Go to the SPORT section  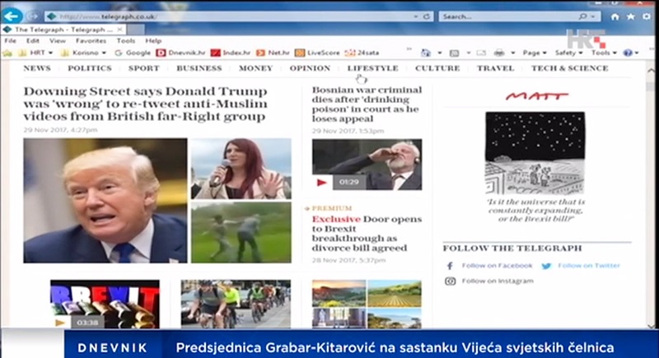tap(143, 68)
